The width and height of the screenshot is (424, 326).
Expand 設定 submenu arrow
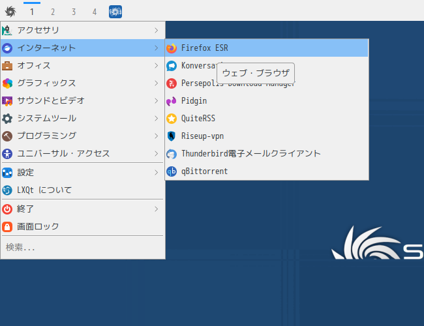tap(157, 173)
